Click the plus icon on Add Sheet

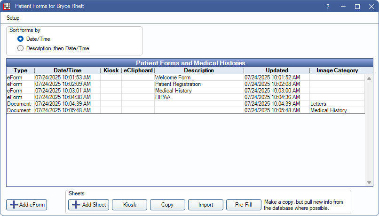point(76,205)
